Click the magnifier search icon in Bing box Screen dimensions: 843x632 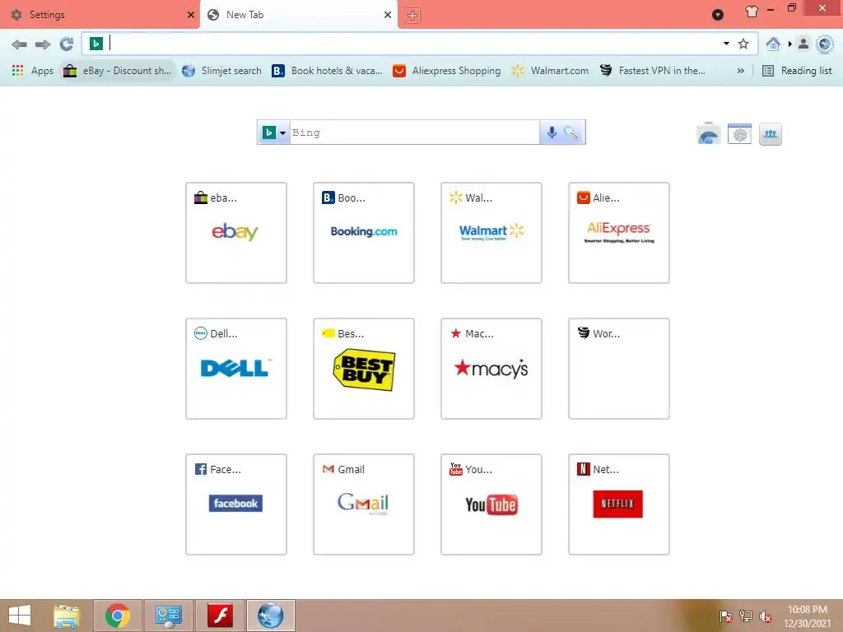point(571,132)
